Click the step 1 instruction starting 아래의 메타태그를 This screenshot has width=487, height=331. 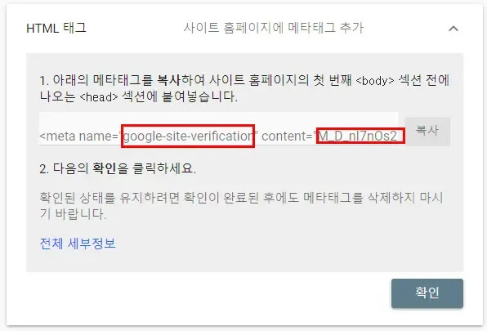pos(244,89)
